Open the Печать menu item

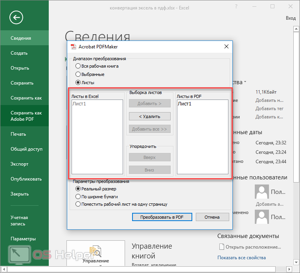coord(24,134)
